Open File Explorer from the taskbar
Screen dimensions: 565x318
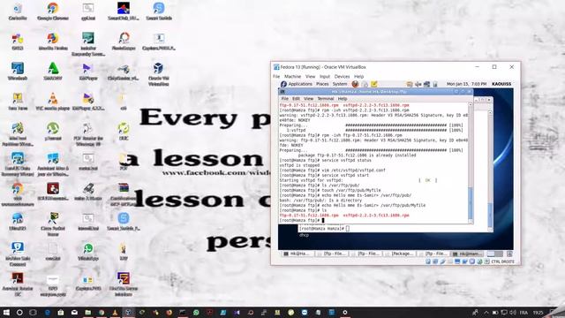(87, 312)
